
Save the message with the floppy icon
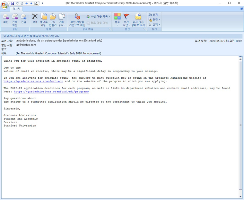(x=13, y=3)
